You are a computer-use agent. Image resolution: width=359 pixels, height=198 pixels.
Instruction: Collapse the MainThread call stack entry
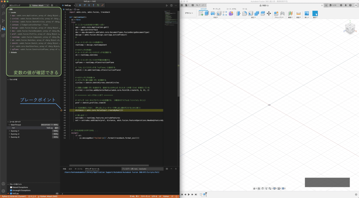click(10, 125)
